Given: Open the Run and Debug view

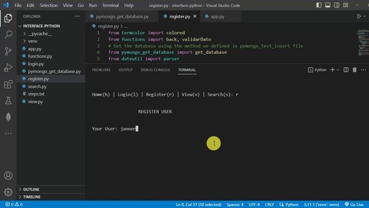Looking at the screenshot, I should click(8, 68).
